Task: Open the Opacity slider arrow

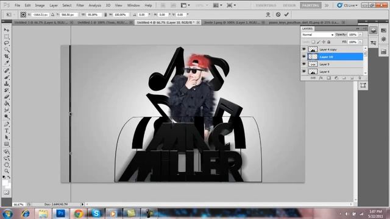Action: pos(360,35)
